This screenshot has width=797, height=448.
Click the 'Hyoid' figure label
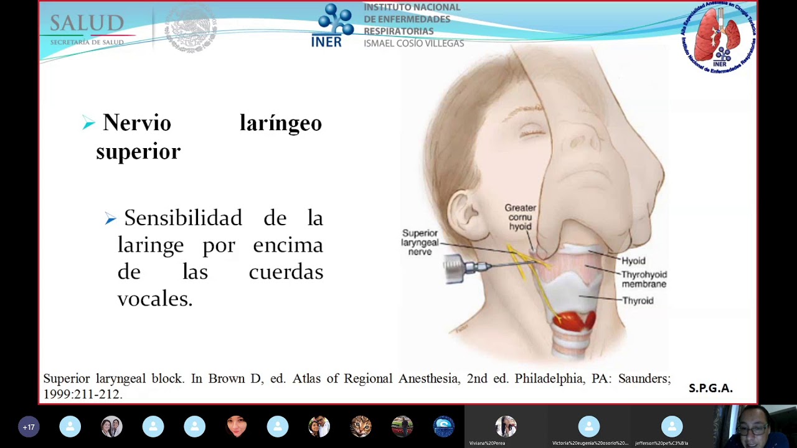coord(633,261)
